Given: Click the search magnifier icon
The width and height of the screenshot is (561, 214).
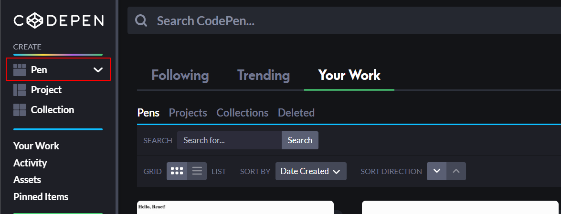Looking at the screenshot, I should click(141, 20).
